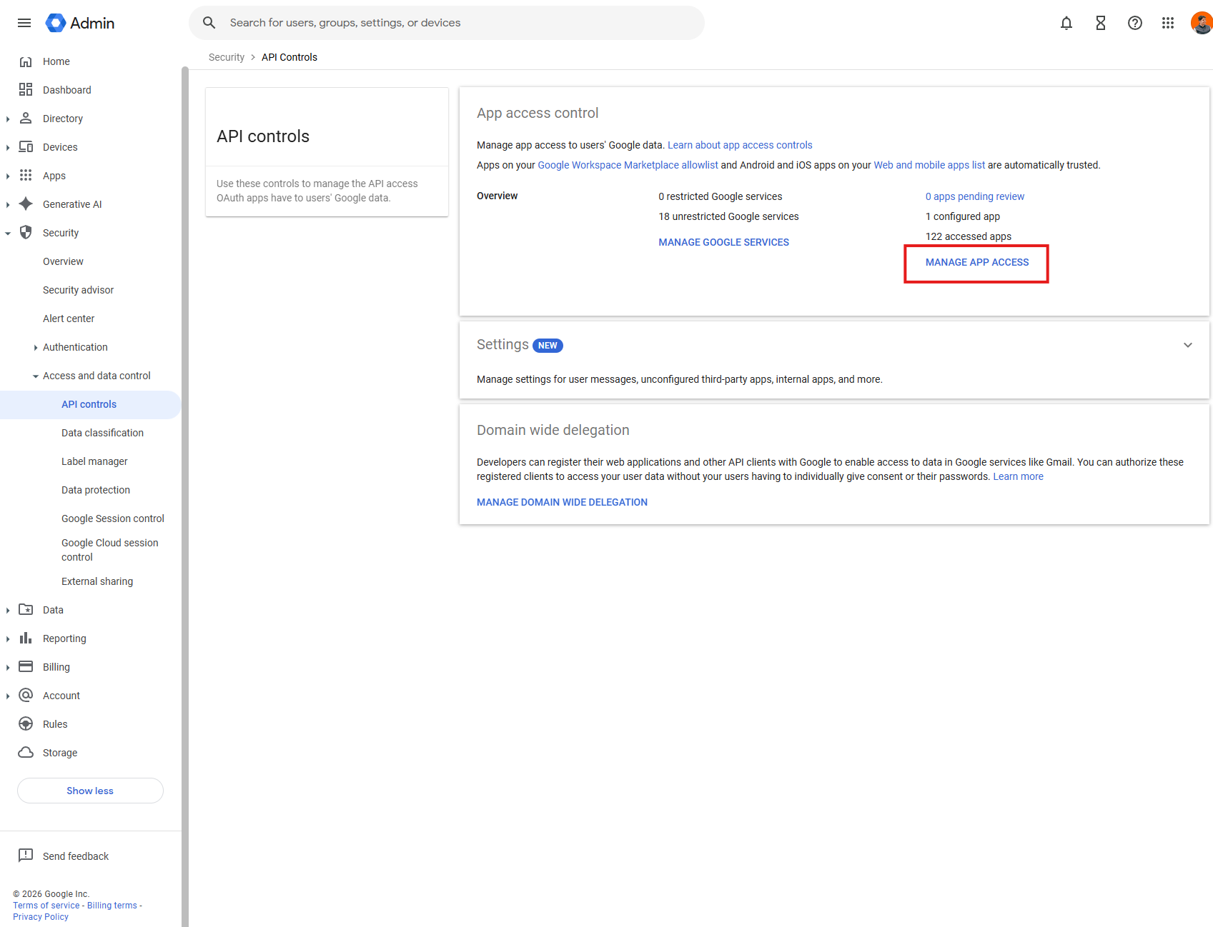Focus the search users and settings field
Viewport: 1213px width, 927px height.
point(447,23)
